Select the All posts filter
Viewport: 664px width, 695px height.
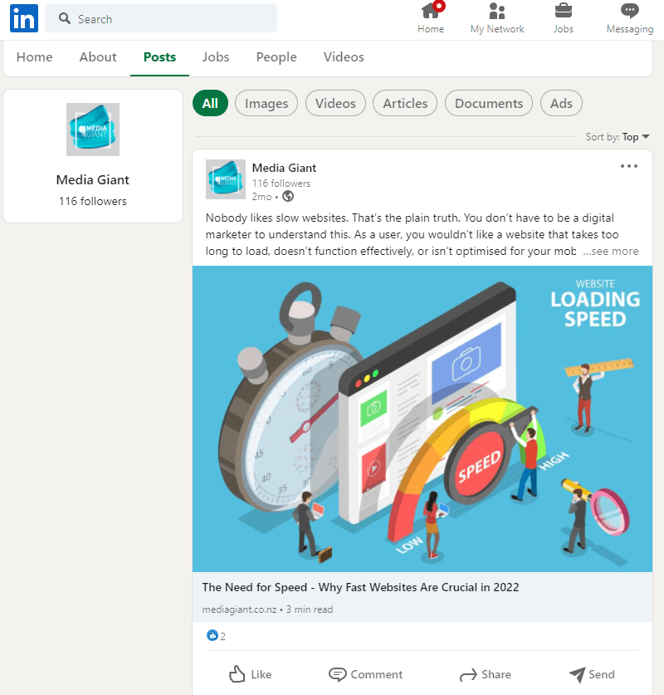pyautogui.click(x=210, y=103)
